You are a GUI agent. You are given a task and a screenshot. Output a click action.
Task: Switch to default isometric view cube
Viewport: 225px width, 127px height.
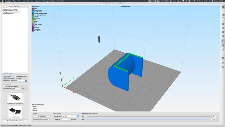(223, 24)
